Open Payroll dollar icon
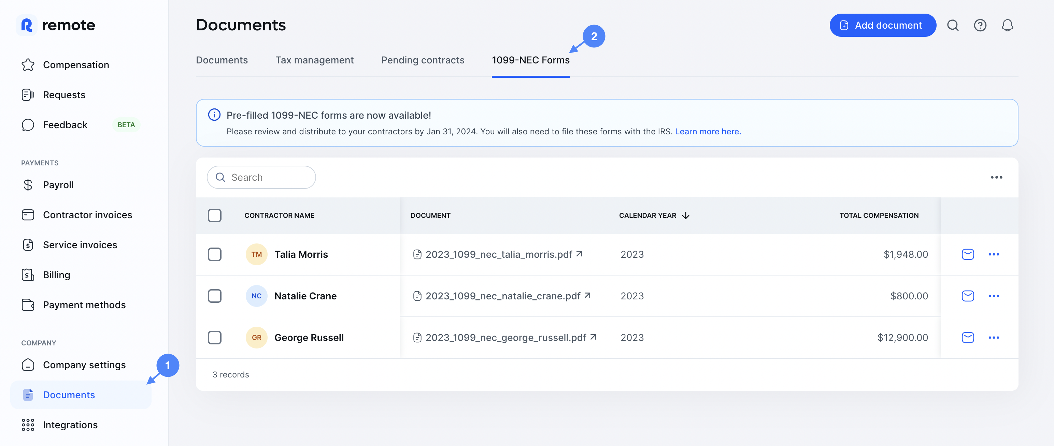This screenshot has width=1054, height=446. pos(28,185)
